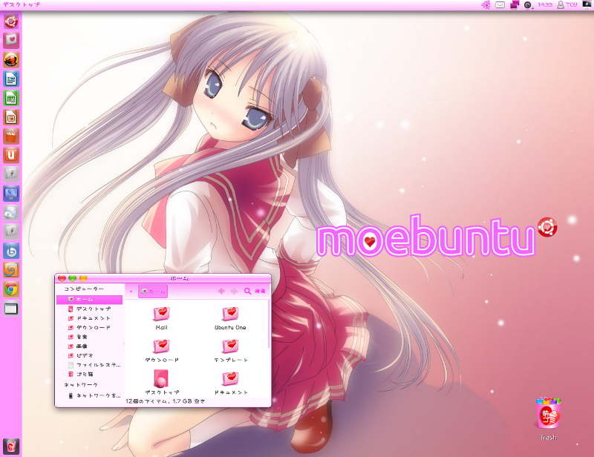Click the コンピューター sidebar heading
Screen dimensions: 594x457
[84, 289]
